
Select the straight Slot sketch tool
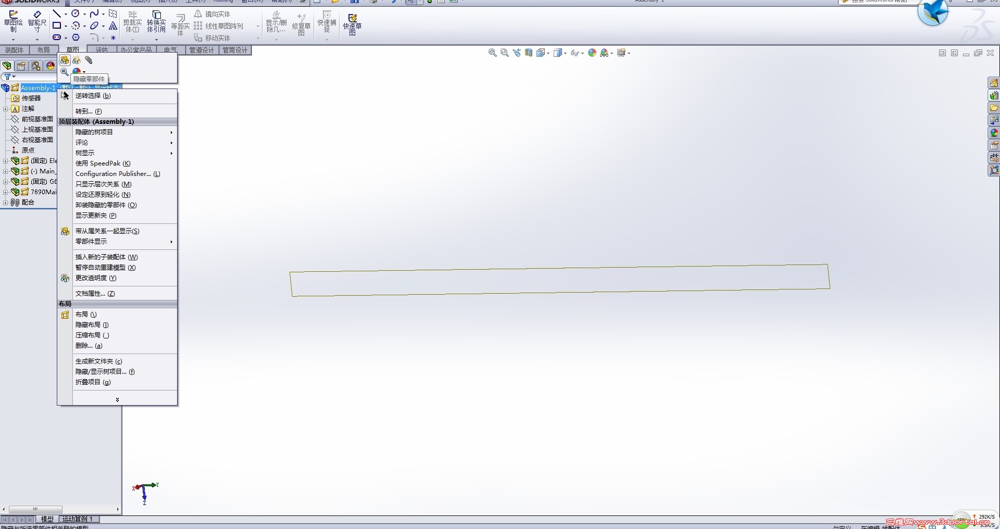(x=57, y=37)
